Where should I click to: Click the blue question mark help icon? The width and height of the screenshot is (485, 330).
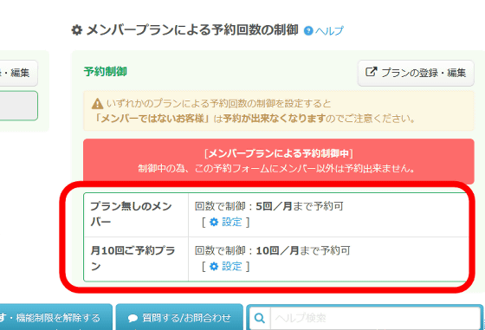coord(308,31)
